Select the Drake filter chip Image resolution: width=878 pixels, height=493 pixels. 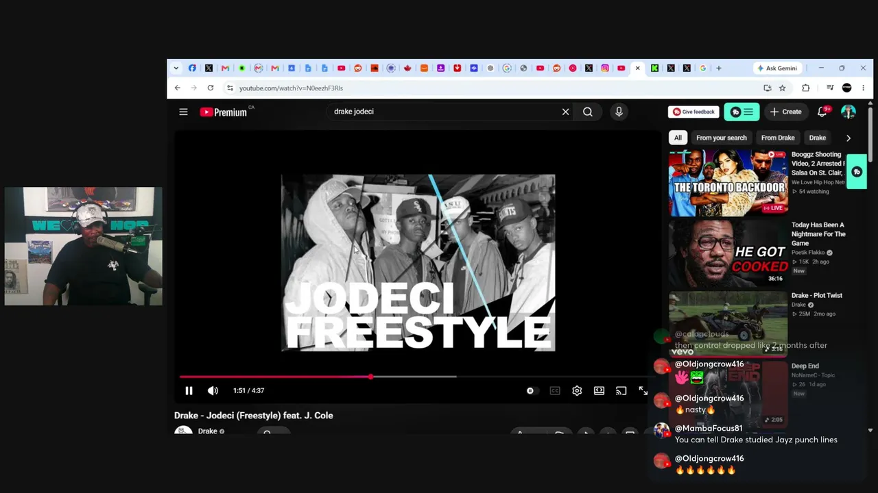tap(818, 138)
